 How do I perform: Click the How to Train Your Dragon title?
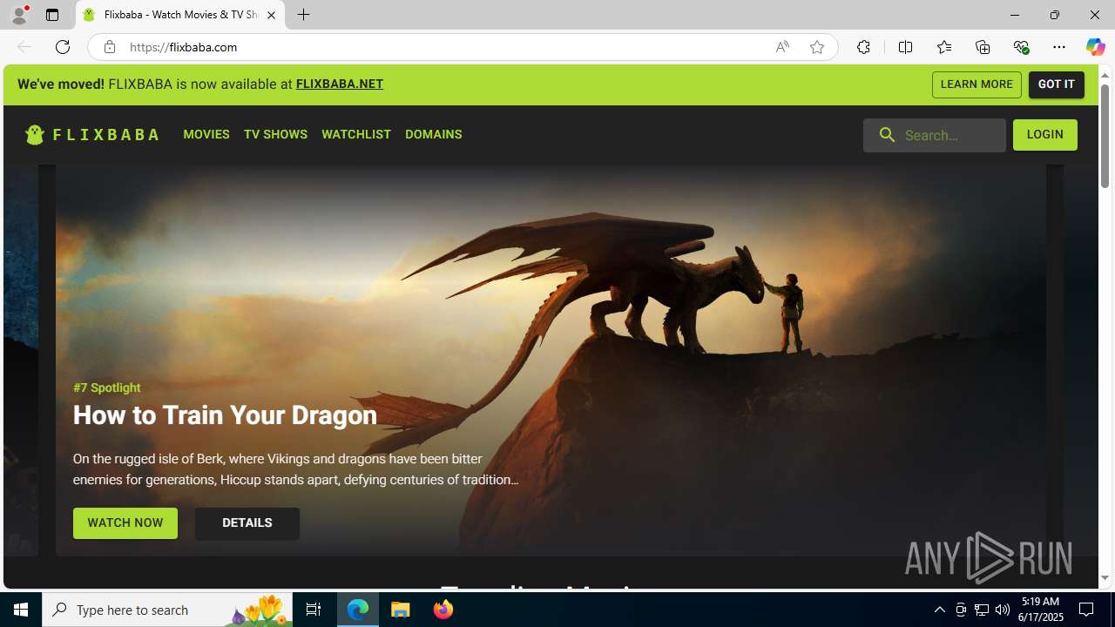coord(225,415)
